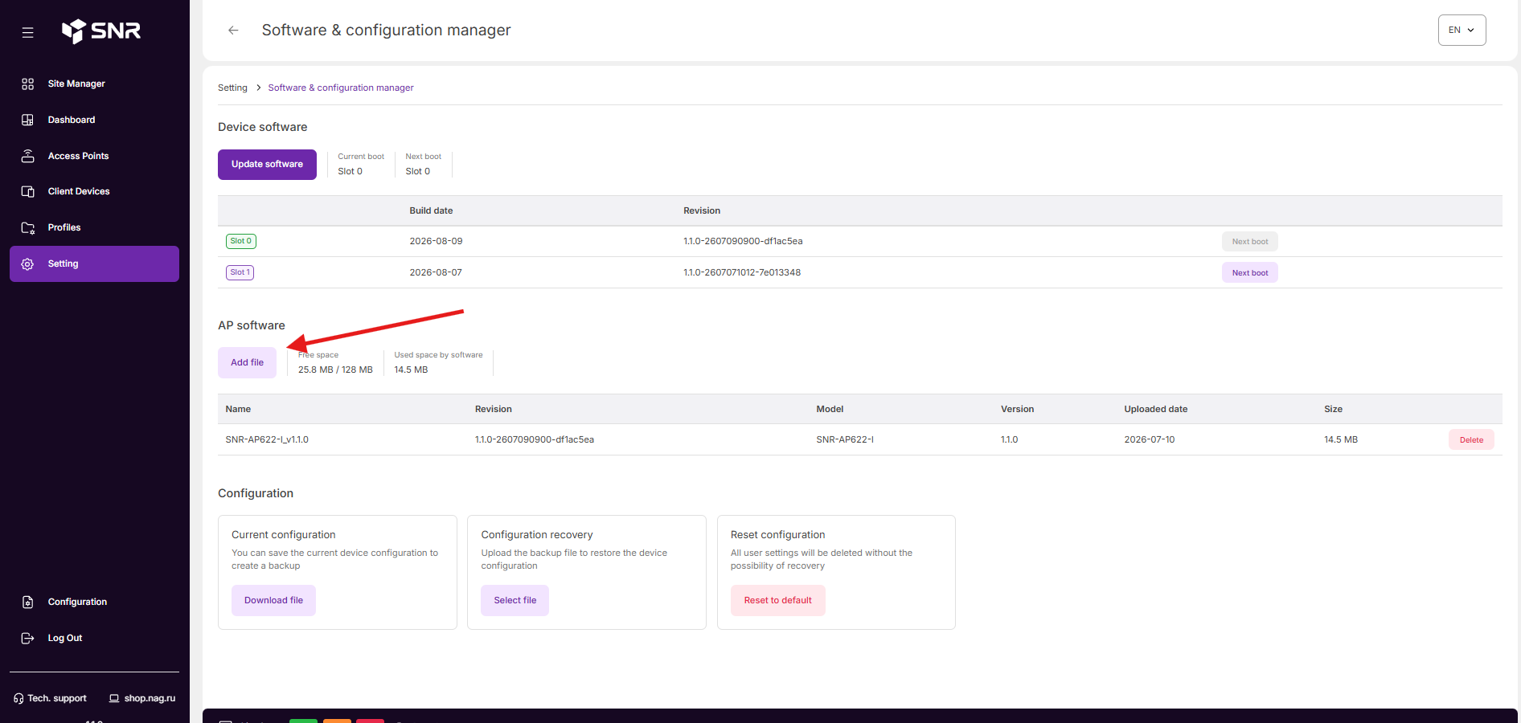Click Slot 0 revision 1.1.0-2607090900-df1ac5ea in Device software

pyautogui.click(x=743, y=241)
